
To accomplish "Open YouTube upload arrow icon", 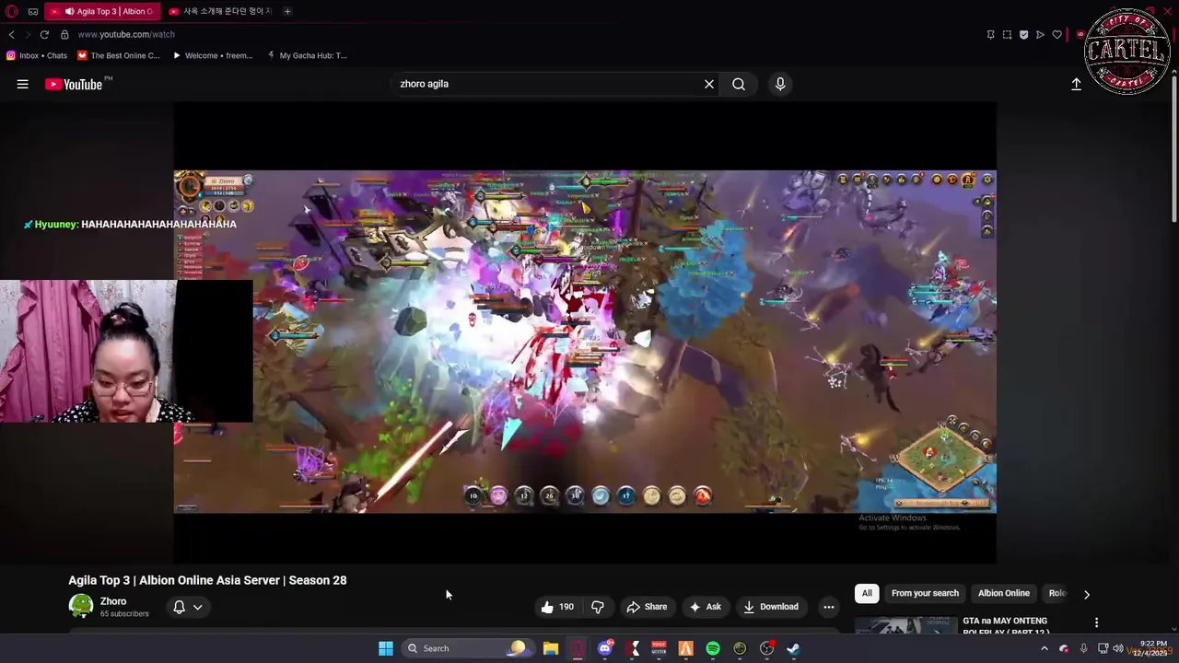I will (x=1076, y=84).
